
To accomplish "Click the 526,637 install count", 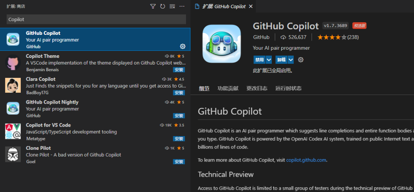I will click(297, 37).
